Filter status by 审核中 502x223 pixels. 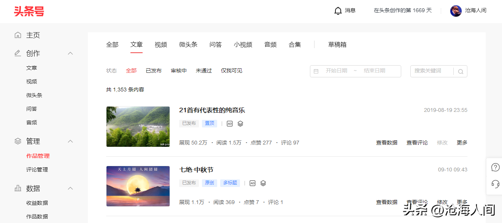coord(179,71)
